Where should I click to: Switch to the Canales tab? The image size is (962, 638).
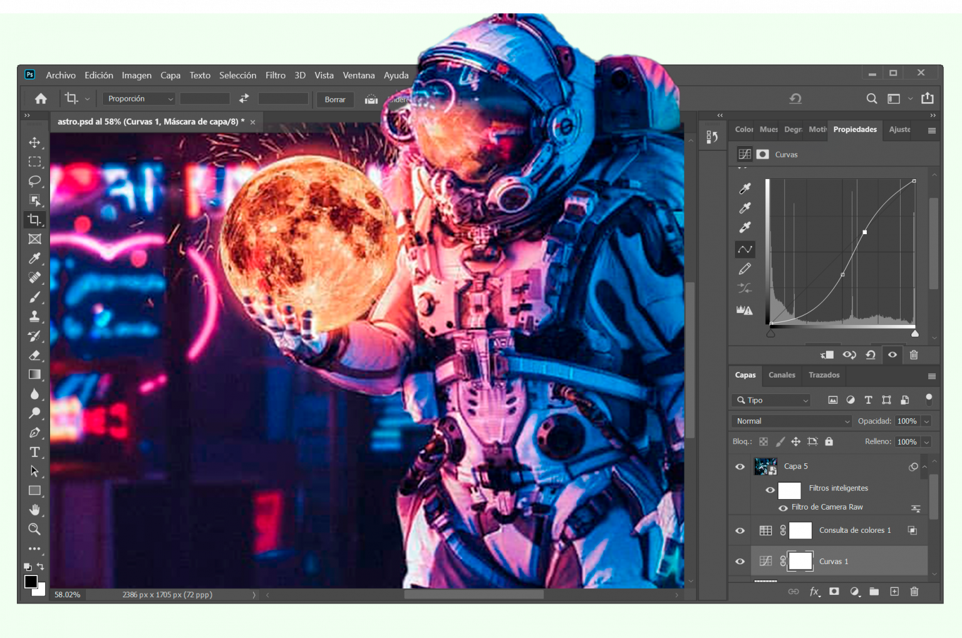coord(782,375)
